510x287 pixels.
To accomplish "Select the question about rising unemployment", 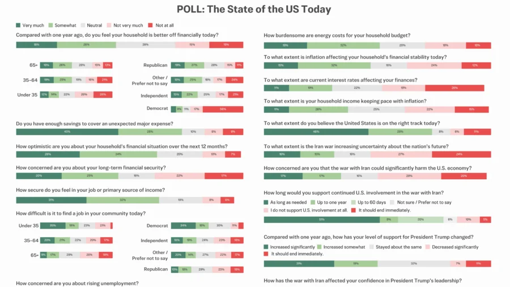I will click(77, 283).
